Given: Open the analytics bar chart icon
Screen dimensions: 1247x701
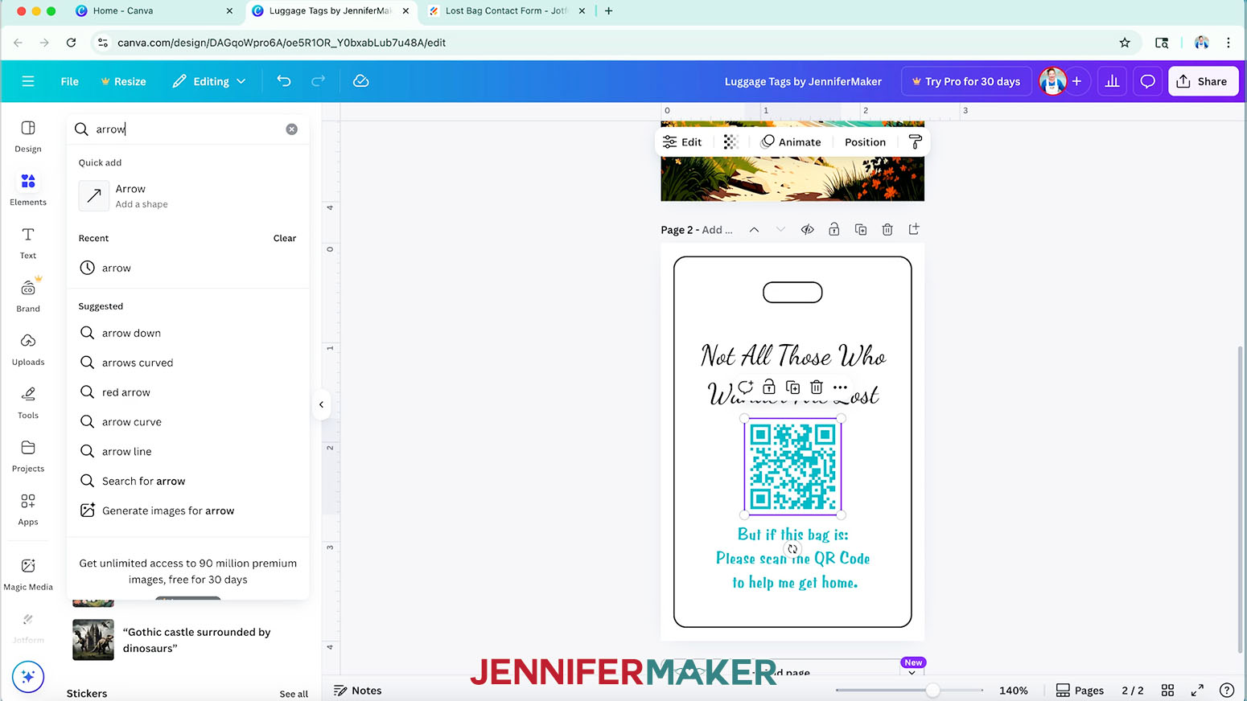Looking at the screenshot, I should tap(1113, 81).
